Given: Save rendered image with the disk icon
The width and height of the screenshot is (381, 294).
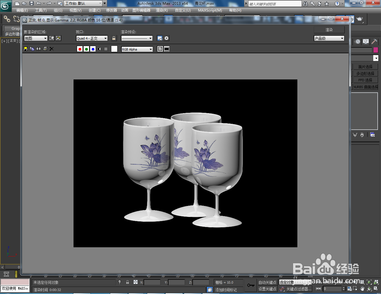Looking at the screenshot, I should tap(26, 49).
